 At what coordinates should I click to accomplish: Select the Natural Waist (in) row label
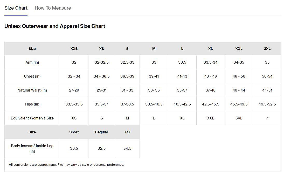32,90
